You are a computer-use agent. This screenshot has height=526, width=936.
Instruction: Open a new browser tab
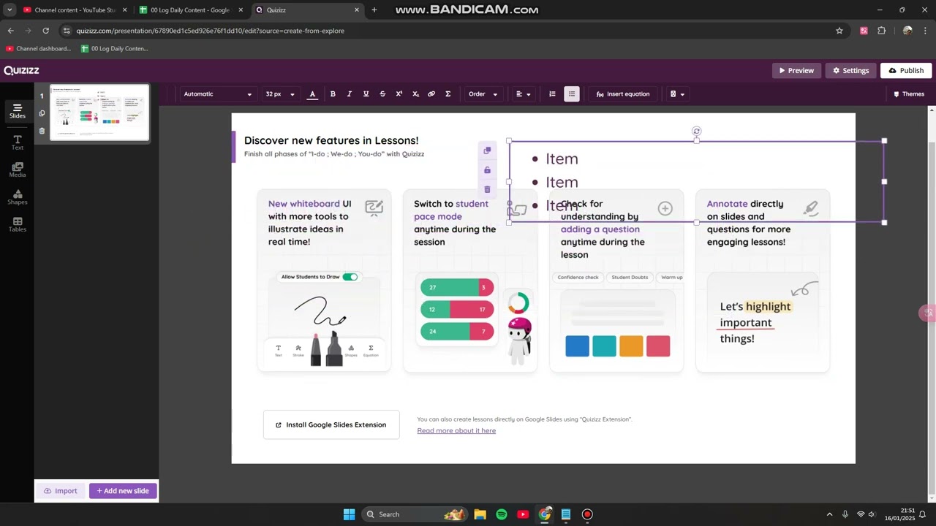point(374,10)
